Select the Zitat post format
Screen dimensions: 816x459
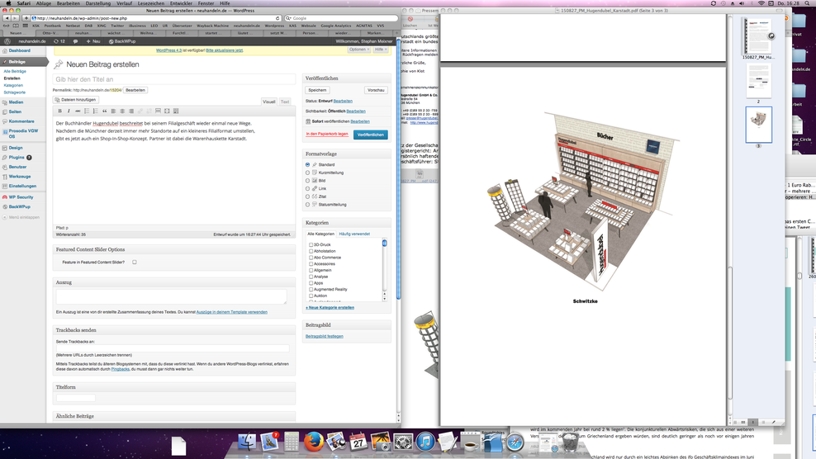click(307, 196)
